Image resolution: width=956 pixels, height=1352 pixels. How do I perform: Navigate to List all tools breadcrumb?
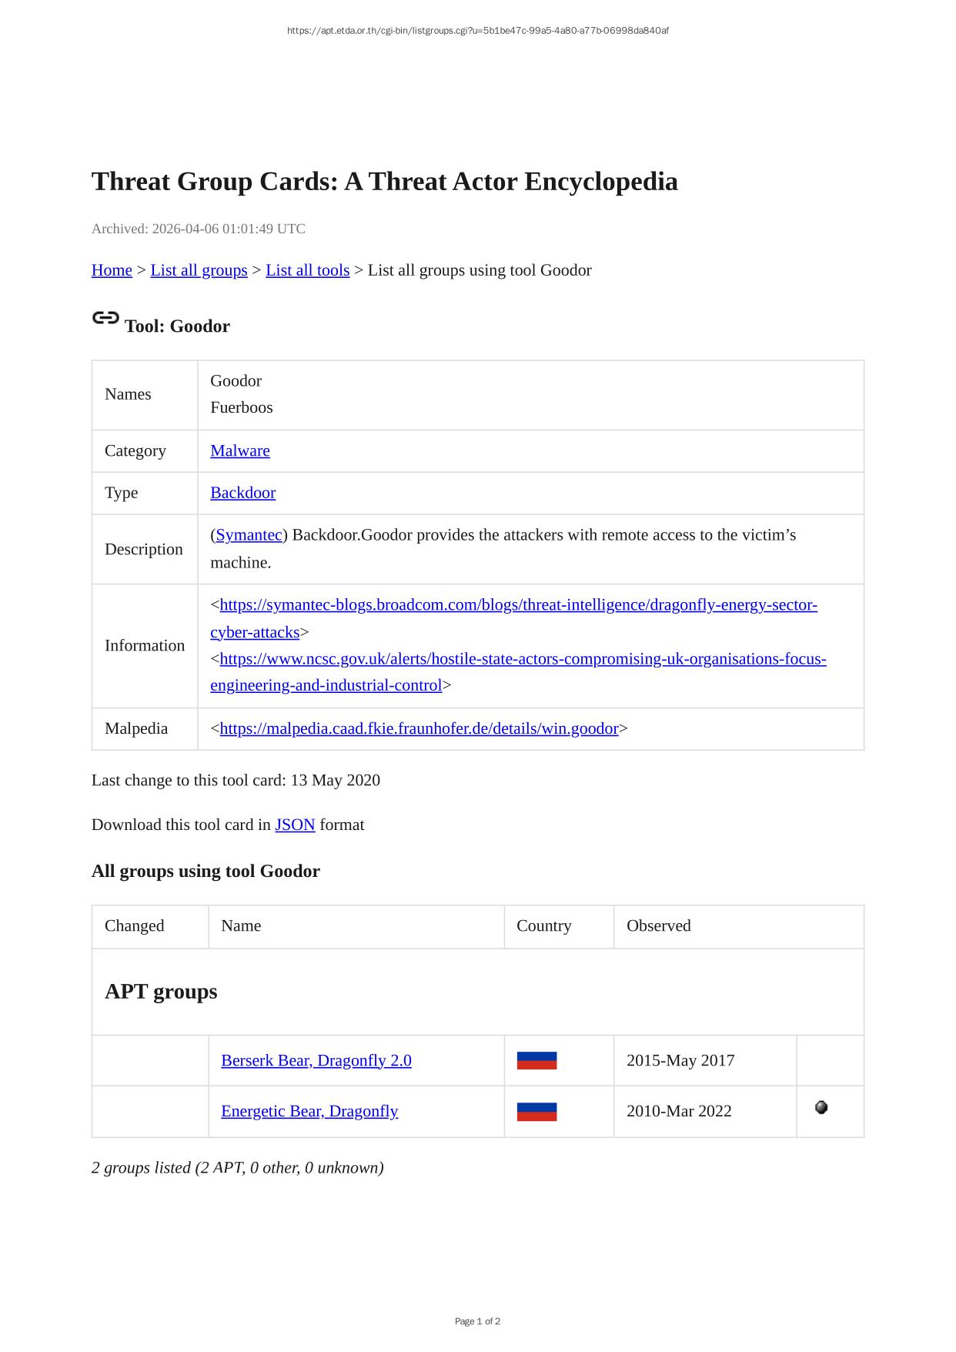307,270
